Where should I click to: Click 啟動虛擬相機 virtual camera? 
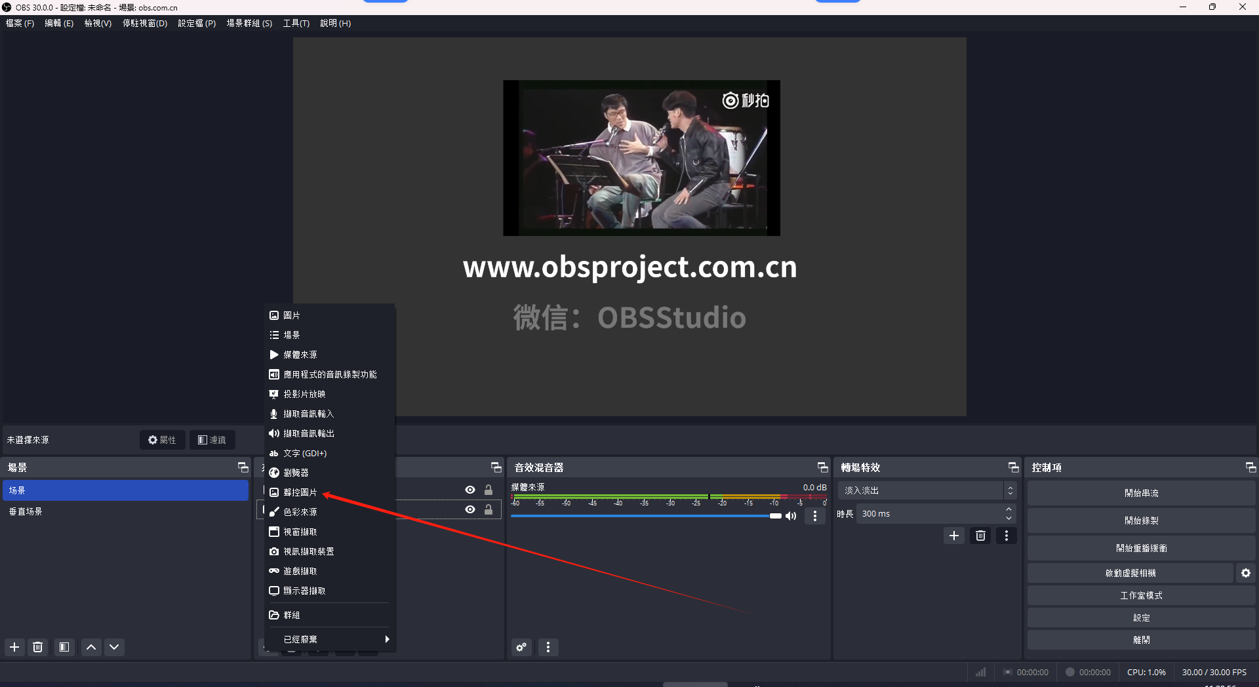pos(1130,573)
